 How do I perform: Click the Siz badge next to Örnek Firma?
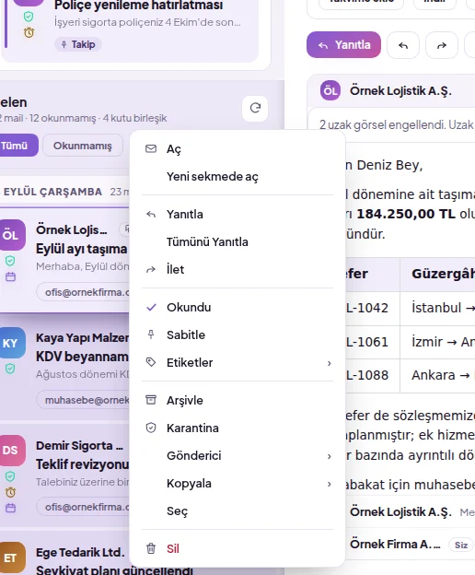460,545
